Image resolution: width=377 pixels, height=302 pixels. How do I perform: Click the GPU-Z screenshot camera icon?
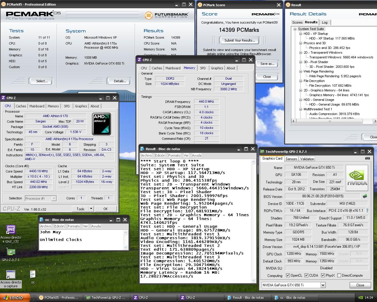tap(367, 158)
